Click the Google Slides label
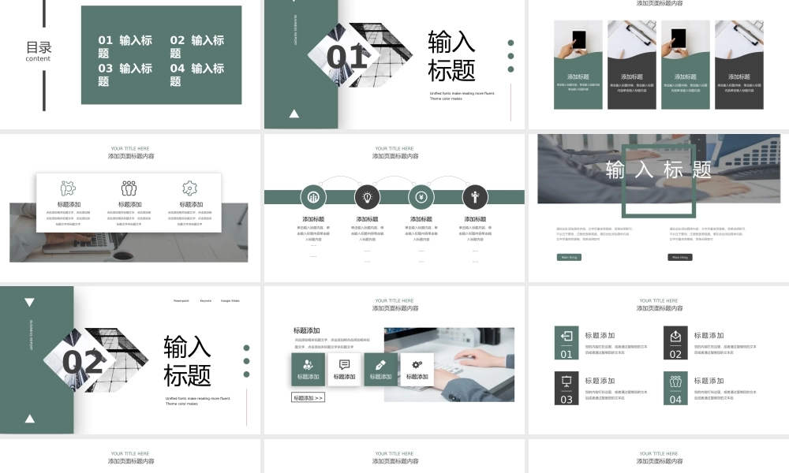Viewport: 789px width, 473px height. [230, 300]
